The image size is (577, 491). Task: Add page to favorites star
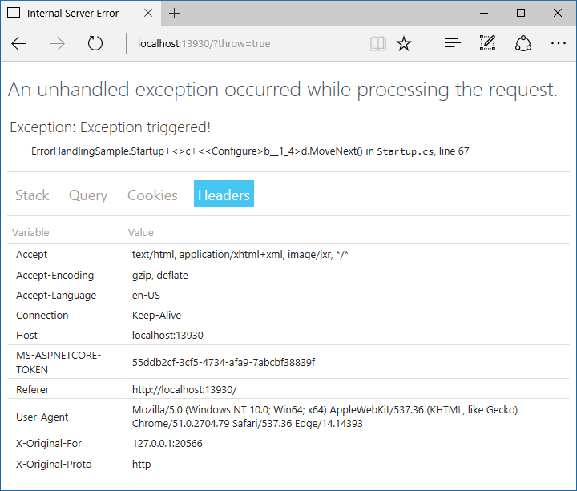[x=404, y=43]
